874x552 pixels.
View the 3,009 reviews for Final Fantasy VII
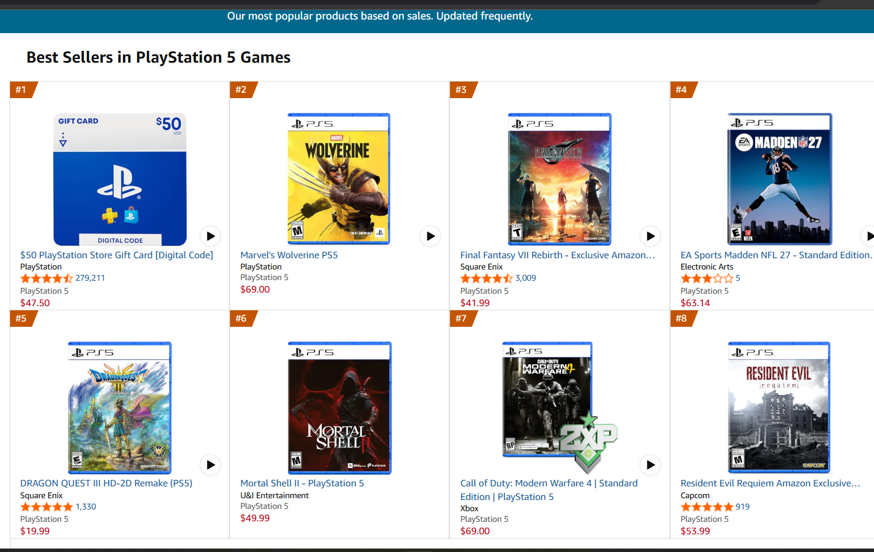pyautogui.click(x=526, y=278)
